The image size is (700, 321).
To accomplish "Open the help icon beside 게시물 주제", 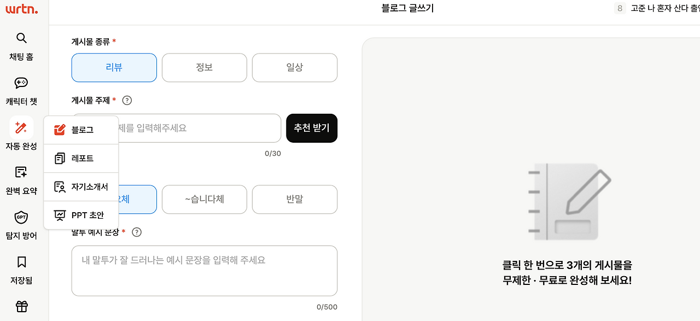I will point(127,100).
